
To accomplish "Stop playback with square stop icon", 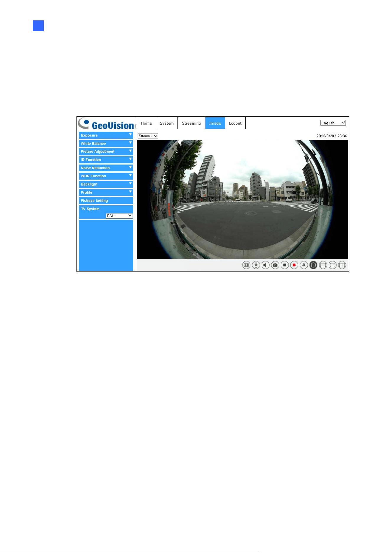I will tap(285, 265).
